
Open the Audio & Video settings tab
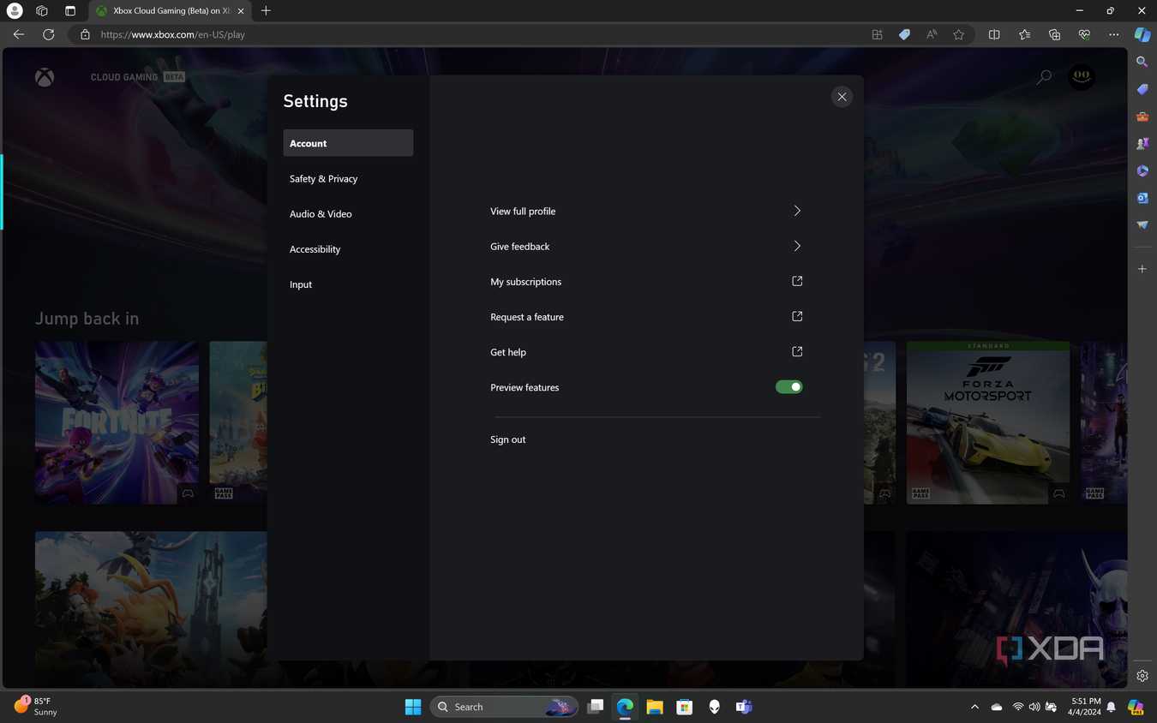tap(348, 213)
